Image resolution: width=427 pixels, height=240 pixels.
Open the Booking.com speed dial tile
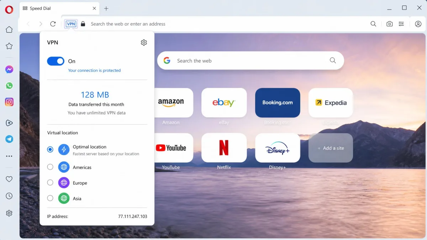278,103
